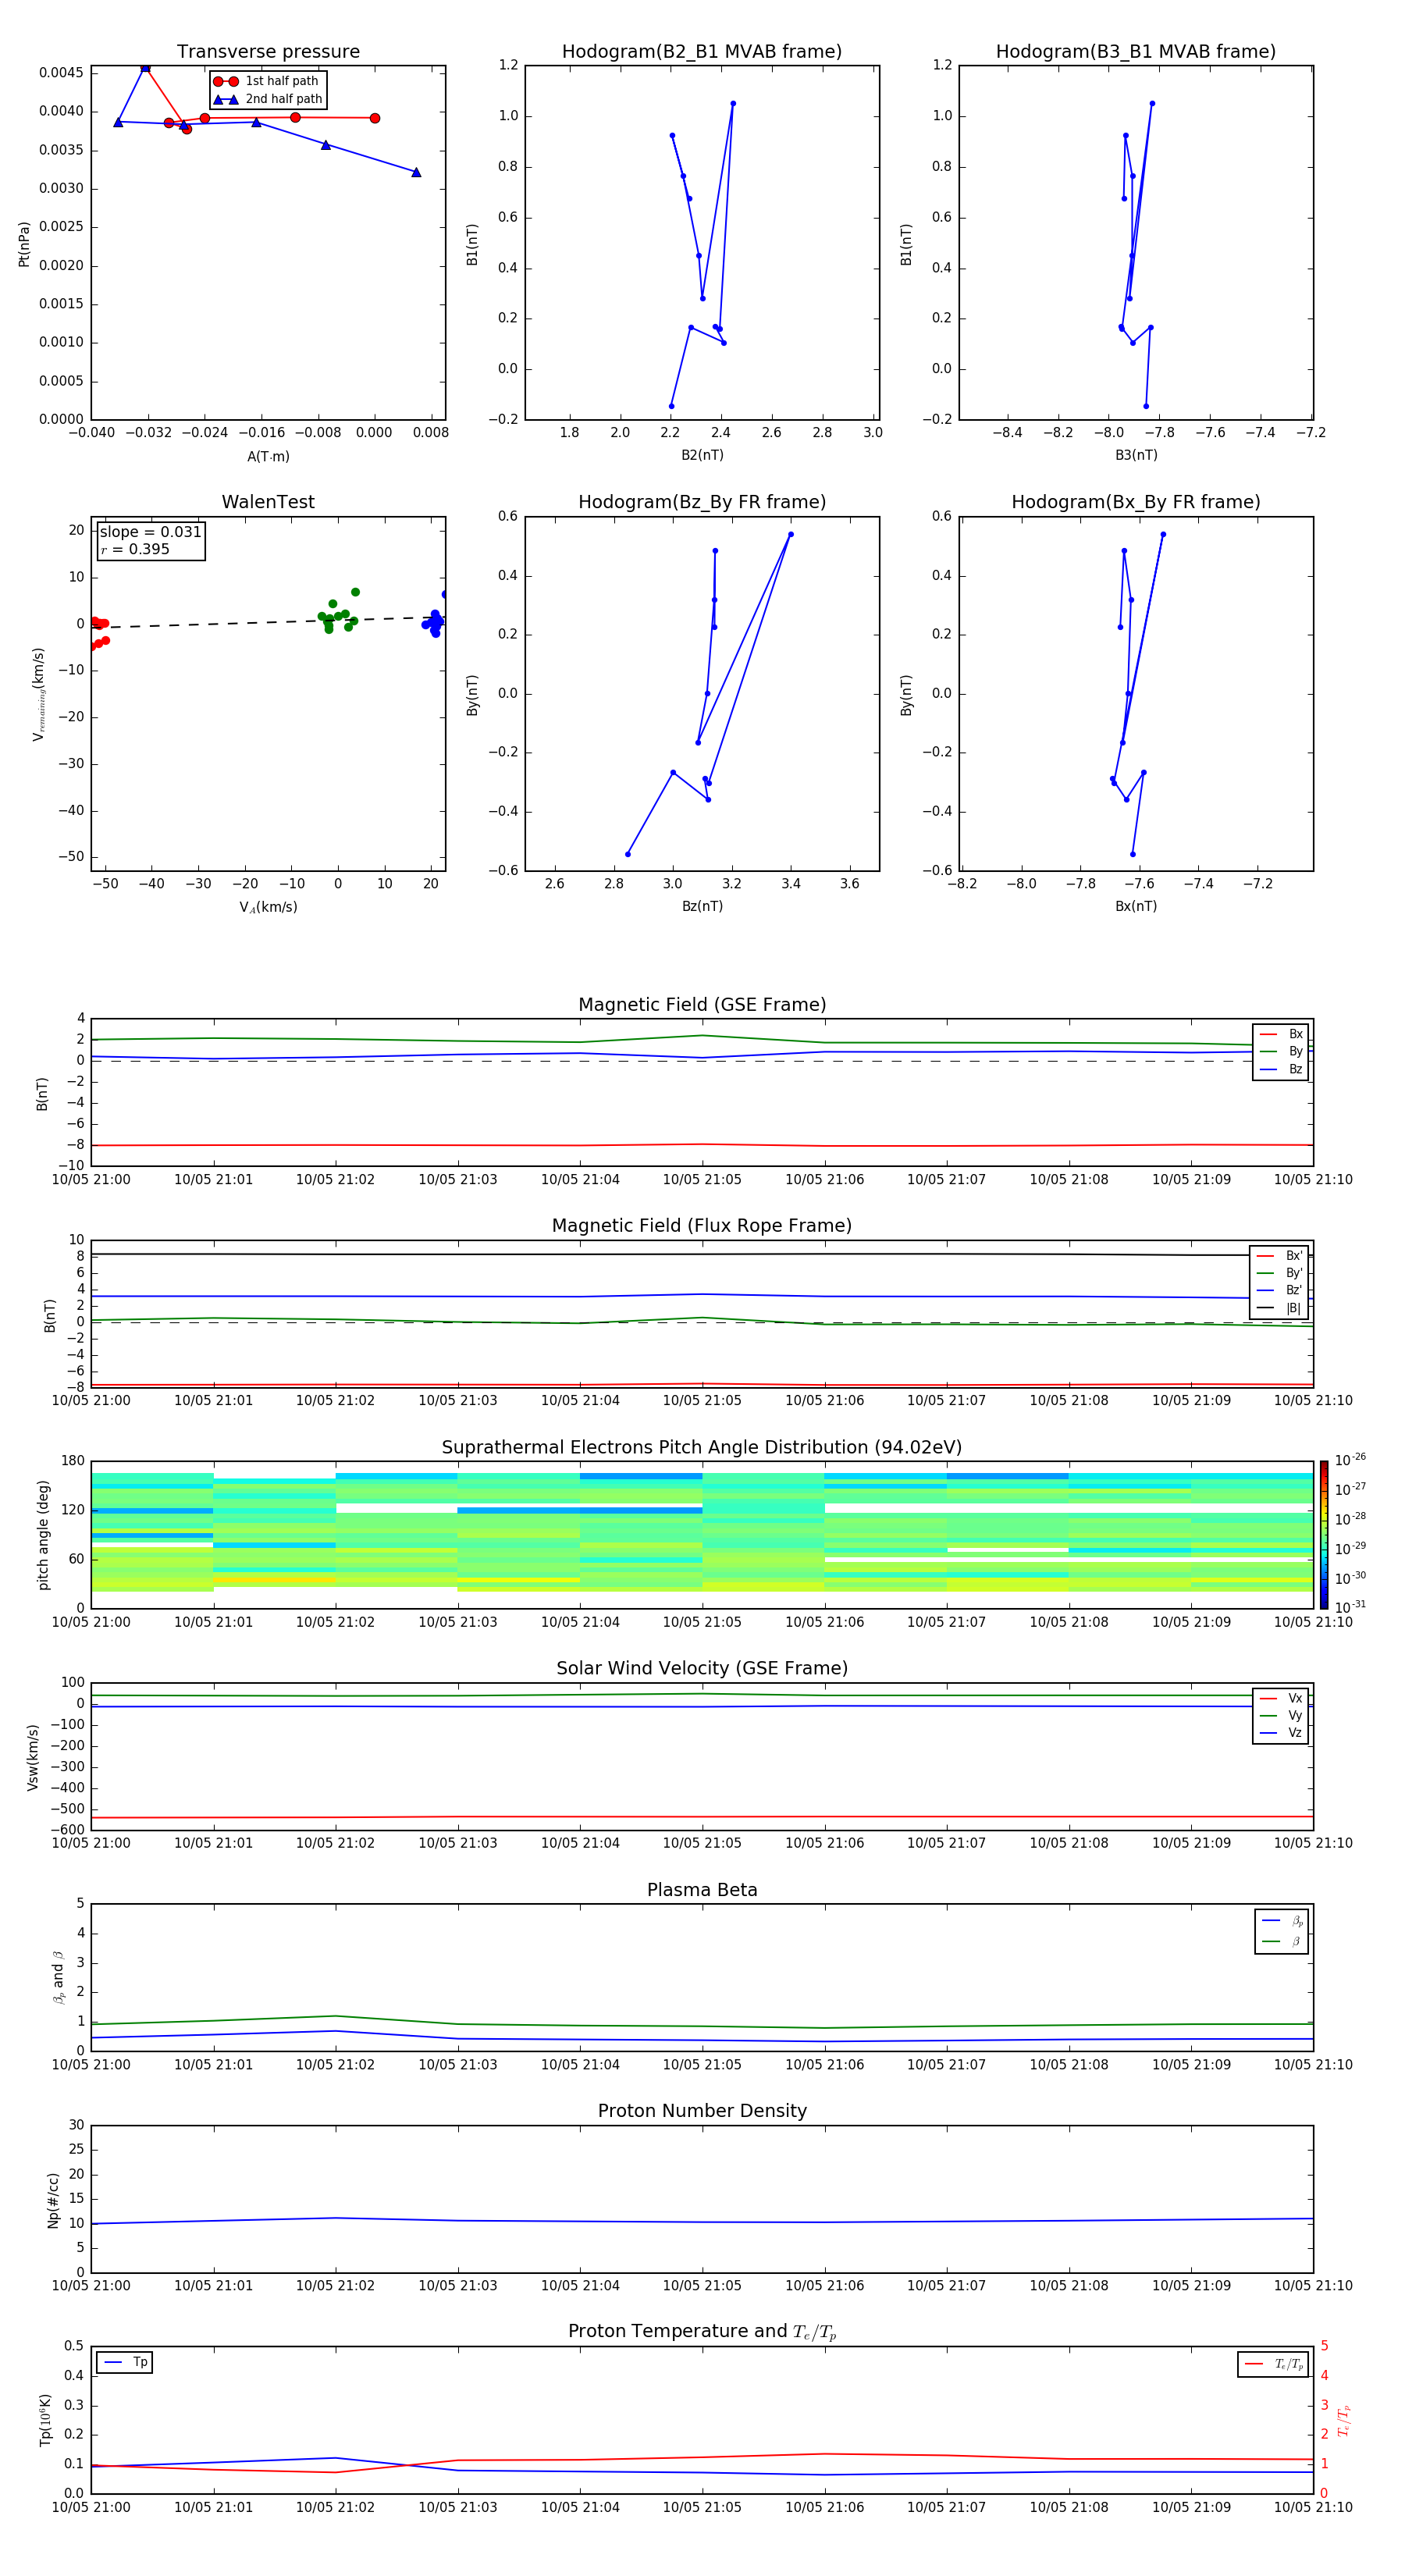Click the 'WalenTest' plot title
The height and width of the screenshot is (2576, 1405).
[x=268, y=502]
